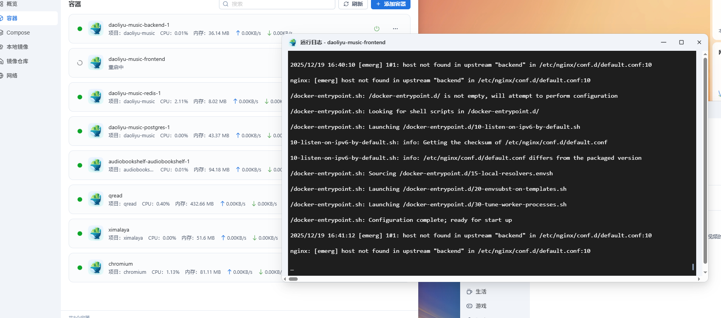Click the chromium container icon
Screen dimensions: 721x318
[x=96, y=268]
